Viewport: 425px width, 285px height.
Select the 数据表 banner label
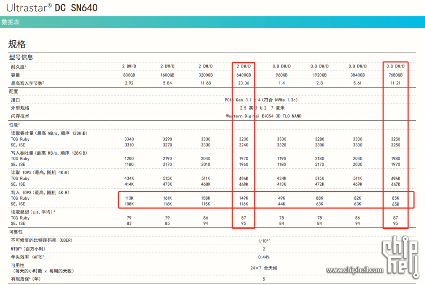[10, 22]
